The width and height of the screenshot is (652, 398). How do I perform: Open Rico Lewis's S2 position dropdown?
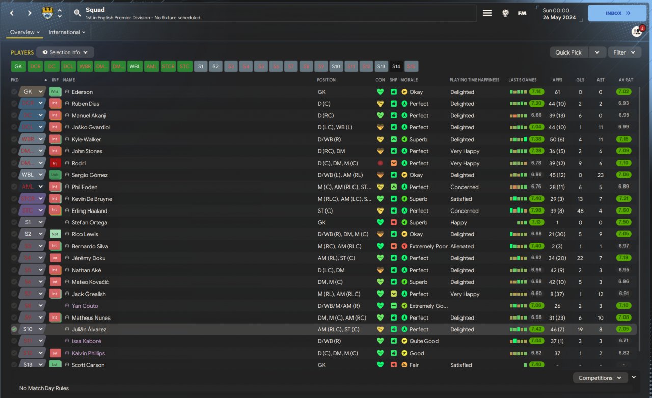pos(33,234)
